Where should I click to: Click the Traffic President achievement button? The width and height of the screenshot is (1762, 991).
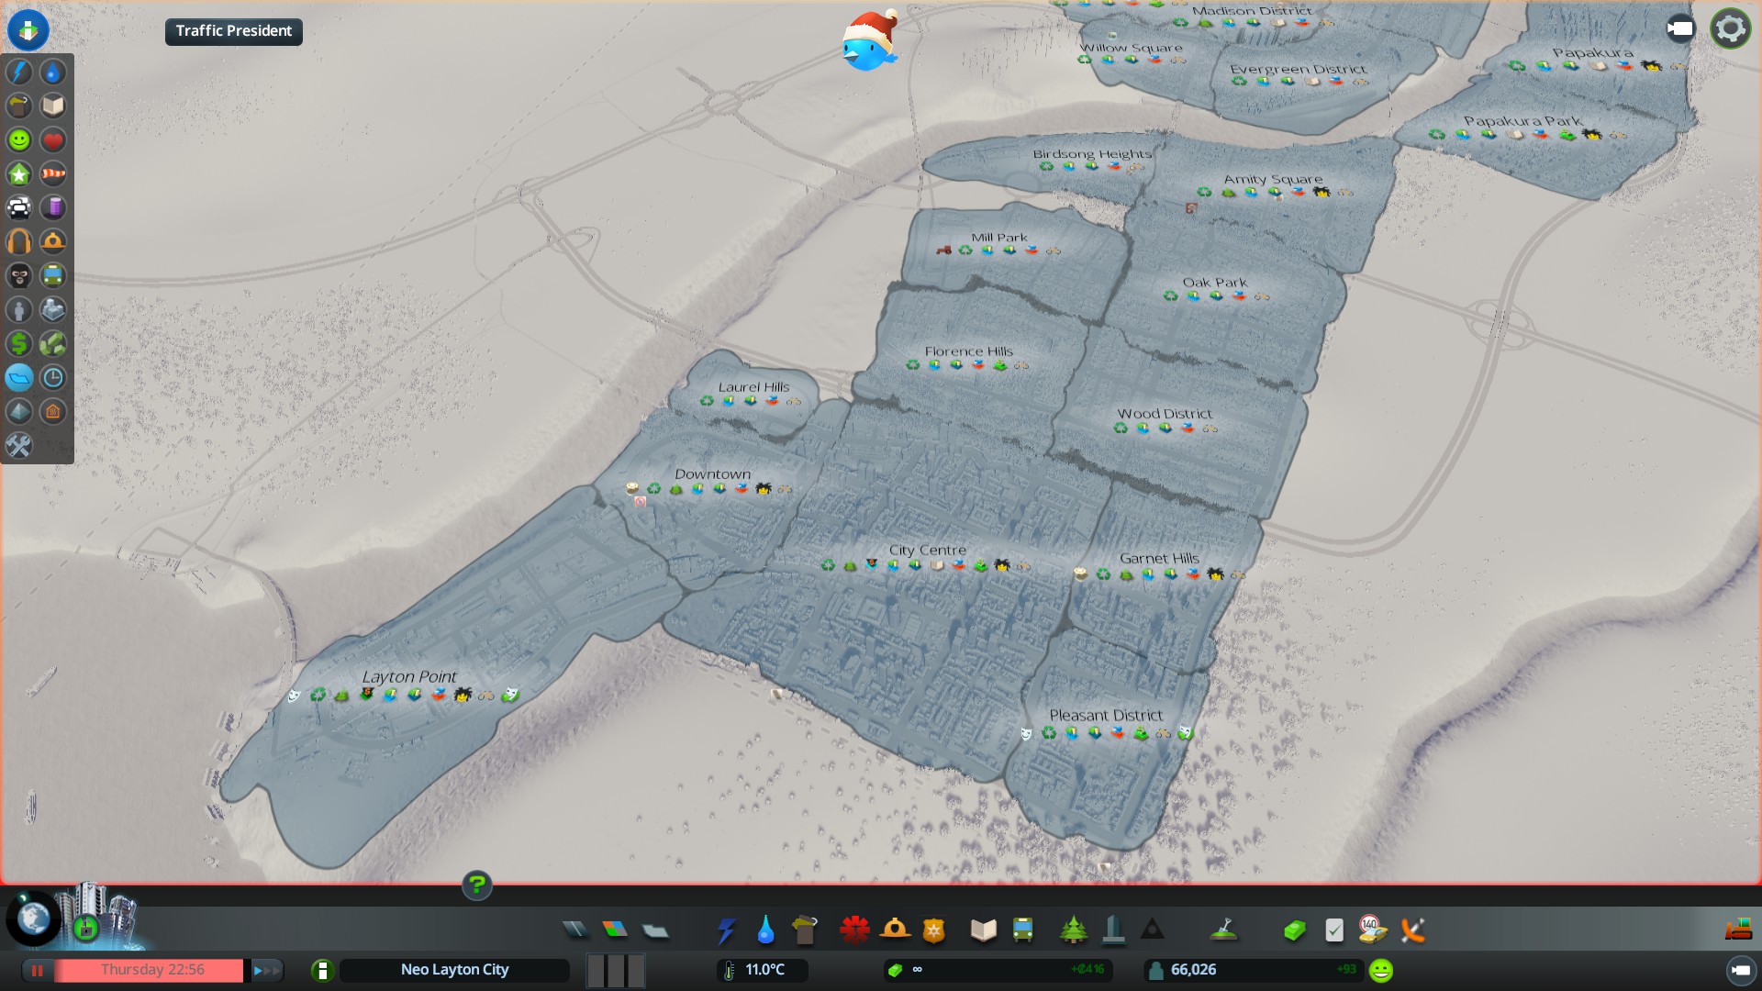tap(233, 31)
